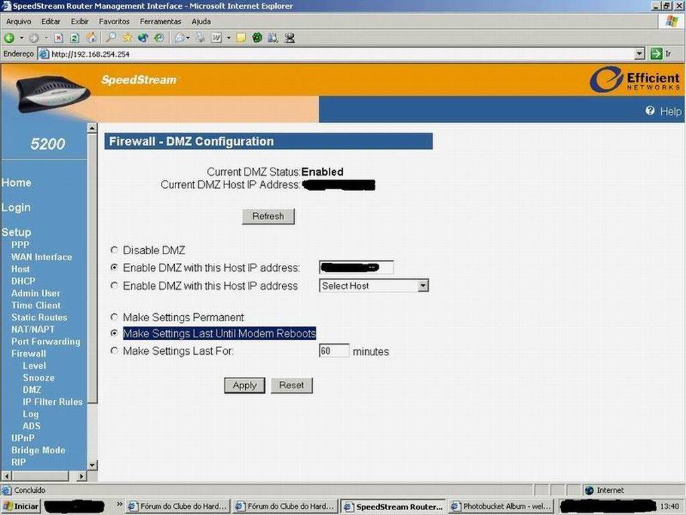
Task: Select Make Settings Last Until Modem Reboots
Action: click(x=114, y=333)
